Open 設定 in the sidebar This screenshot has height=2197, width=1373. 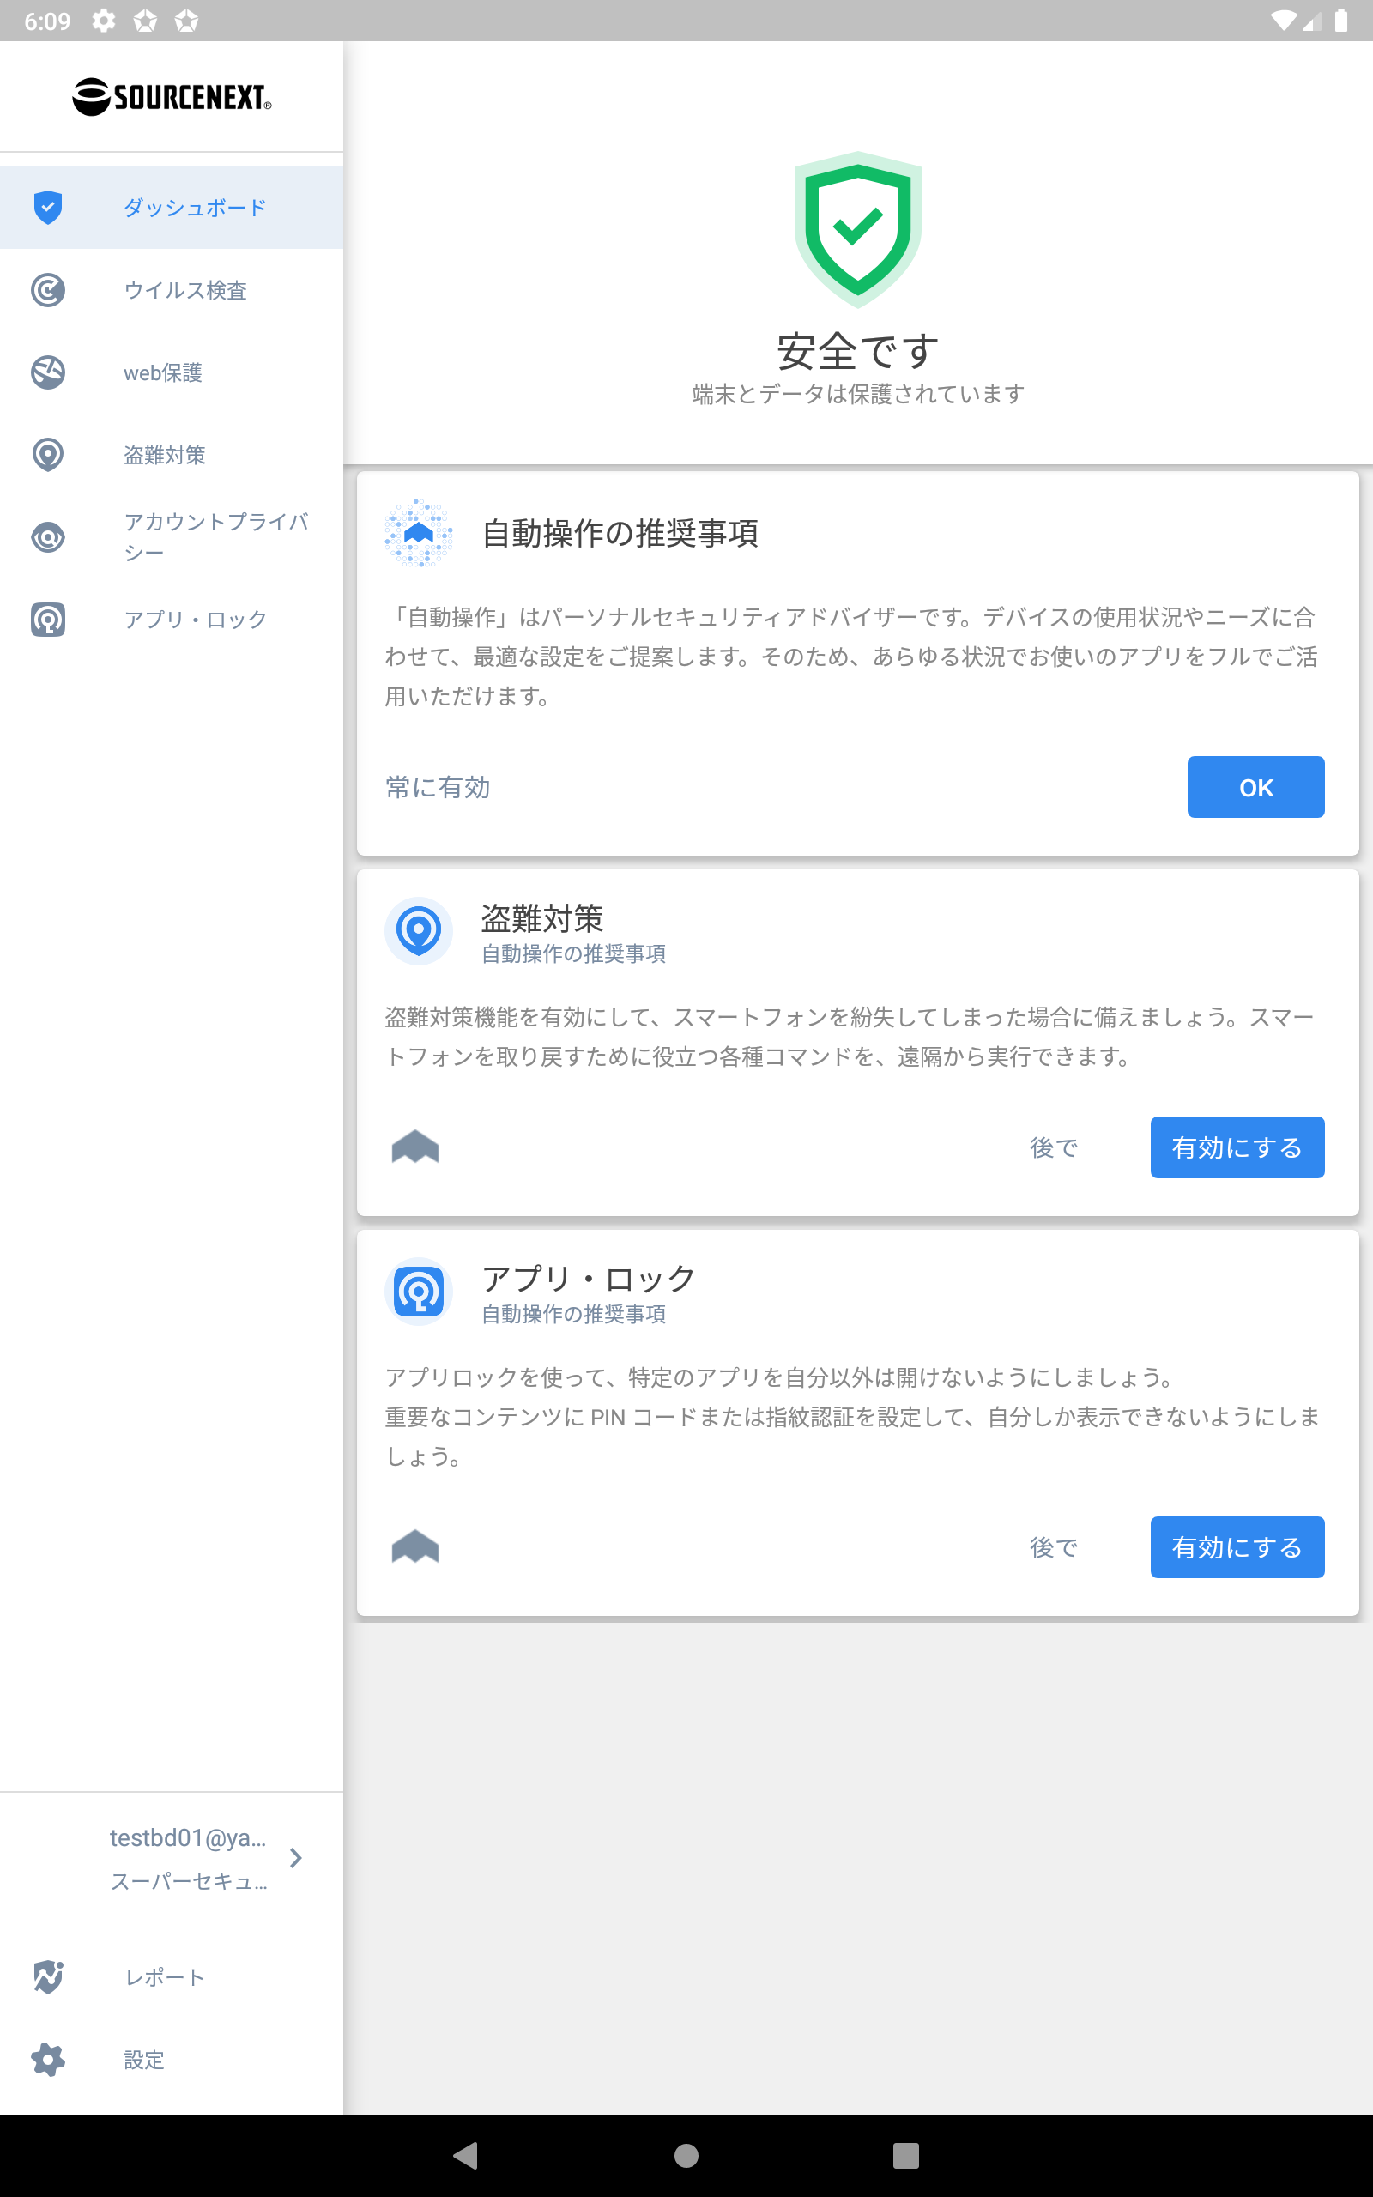click(x=172, y=2059)
